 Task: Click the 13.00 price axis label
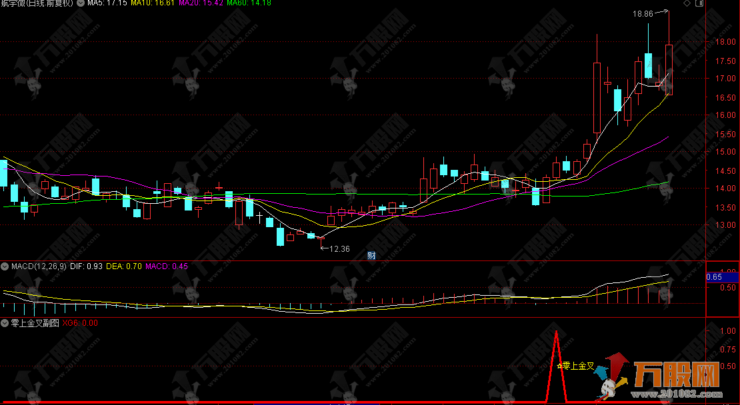(x=725, y=225)
